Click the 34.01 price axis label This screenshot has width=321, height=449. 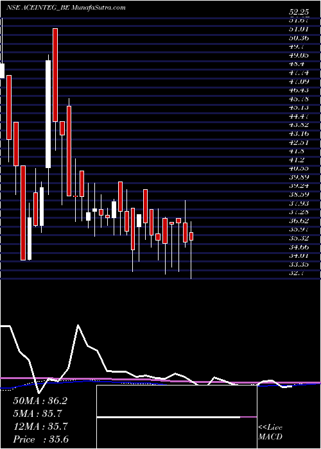coord(299,257)
